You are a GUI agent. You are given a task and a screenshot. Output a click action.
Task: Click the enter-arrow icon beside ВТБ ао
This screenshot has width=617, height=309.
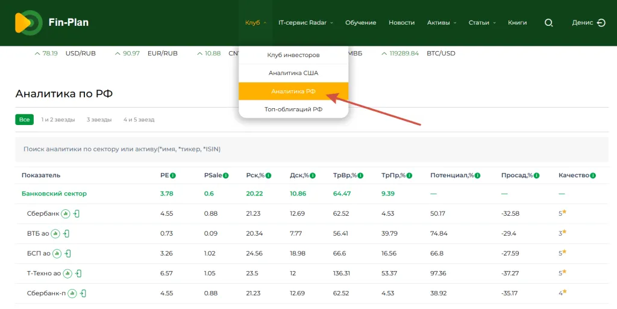[66, 234]
